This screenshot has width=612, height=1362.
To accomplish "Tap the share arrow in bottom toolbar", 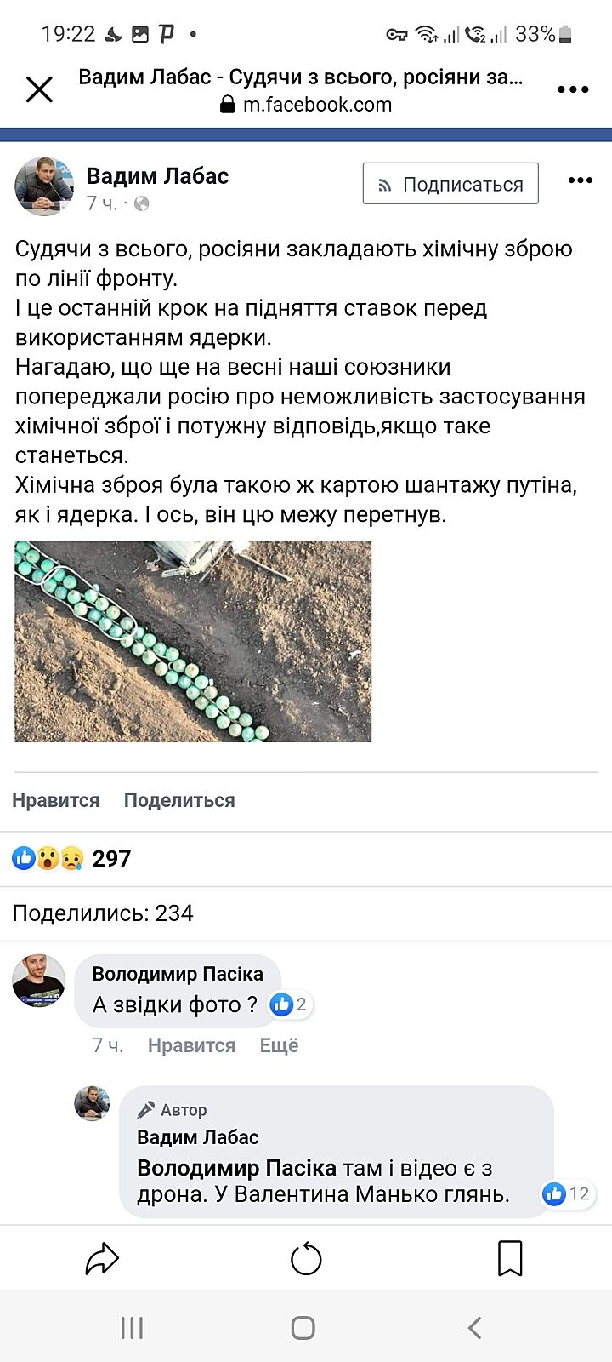I will (x=102, y=1259).
